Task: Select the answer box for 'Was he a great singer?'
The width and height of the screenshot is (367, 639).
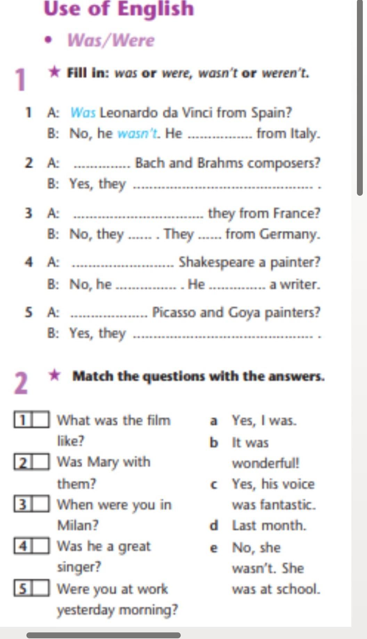Action: click(41, 546)
